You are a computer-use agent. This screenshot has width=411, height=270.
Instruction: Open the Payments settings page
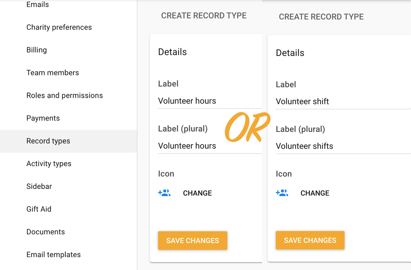click(x=43, y=118)
